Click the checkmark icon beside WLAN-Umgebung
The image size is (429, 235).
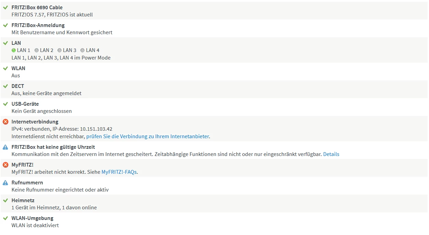pyautogui.click(x=5, y=218)
